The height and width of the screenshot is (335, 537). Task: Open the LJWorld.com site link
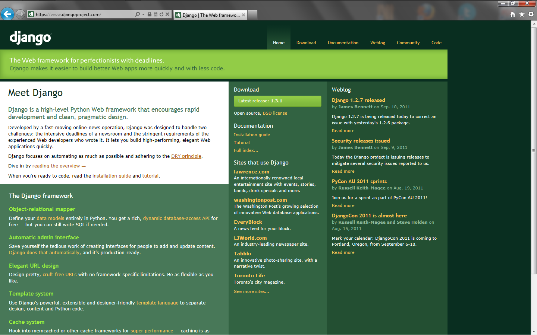tap(250, 238)
